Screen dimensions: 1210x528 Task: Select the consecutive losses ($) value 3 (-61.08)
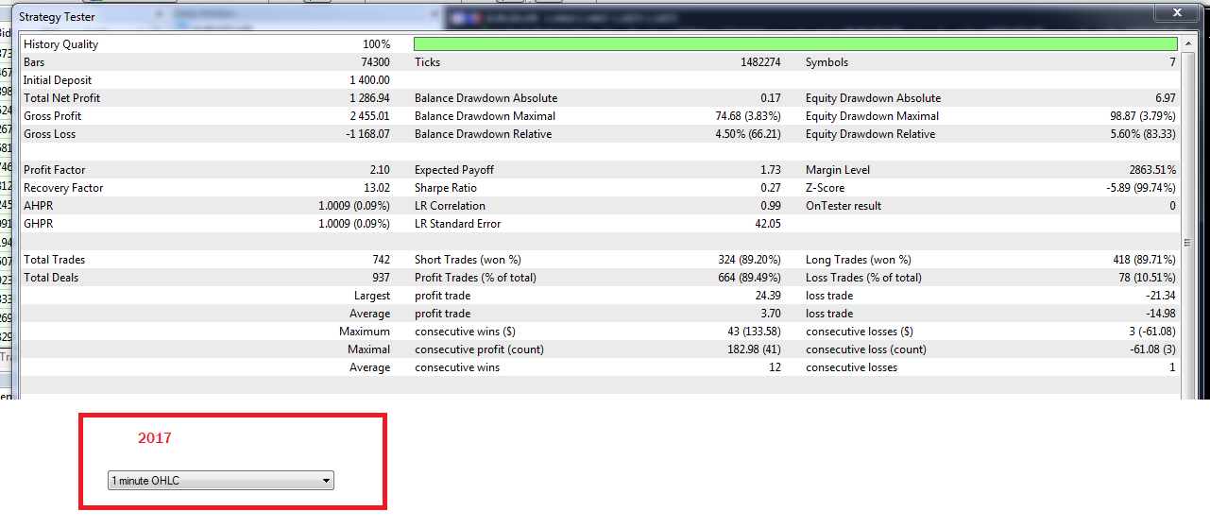[x=1150, y=332]
